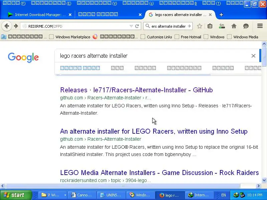
Task: Switch to the Windo... media player taskbar button
Action: click(141, 195)
